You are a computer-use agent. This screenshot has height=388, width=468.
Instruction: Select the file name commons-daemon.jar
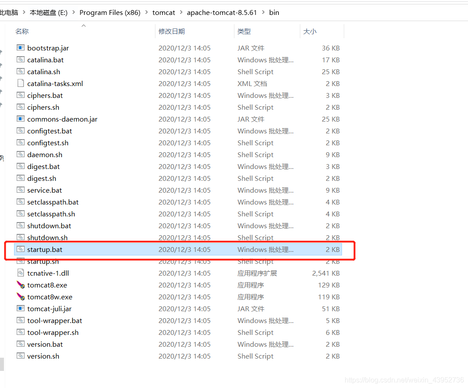[62, 119]
